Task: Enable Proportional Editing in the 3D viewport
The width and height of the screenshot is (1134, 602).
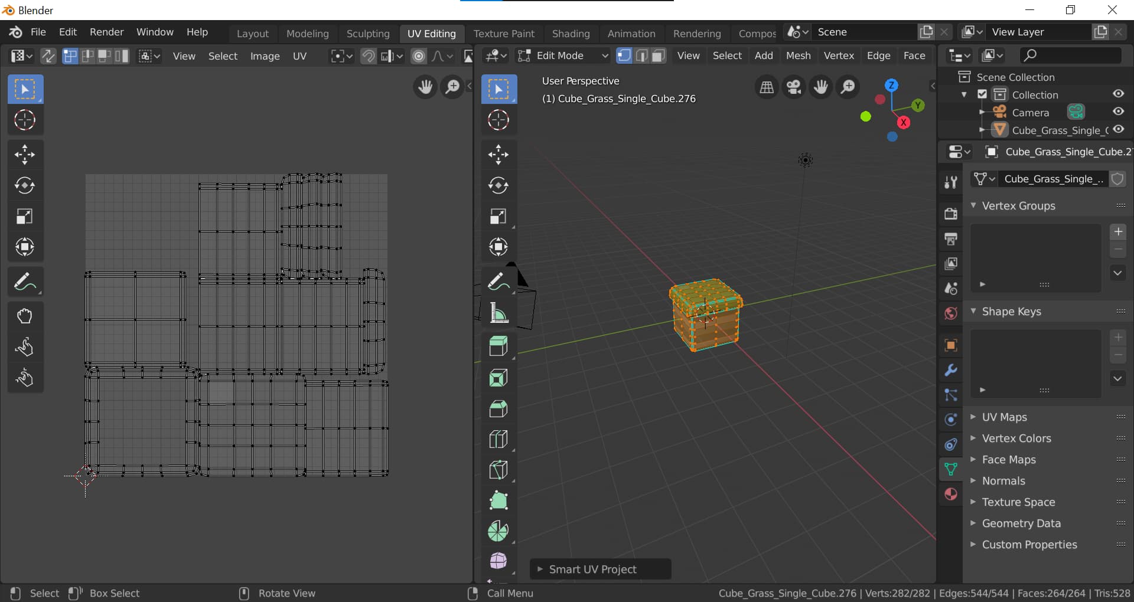Action: [419, 55]
